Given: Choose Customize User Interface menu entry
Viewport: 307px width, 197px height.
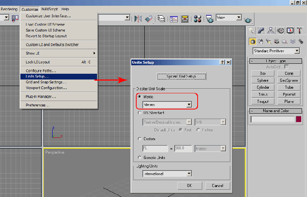Looking at the screenshot, I should pyautogui.click(x=59, y=16).
